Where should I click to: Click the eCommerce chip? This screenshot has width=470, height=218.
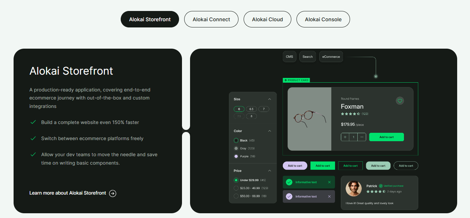[331, 57]
